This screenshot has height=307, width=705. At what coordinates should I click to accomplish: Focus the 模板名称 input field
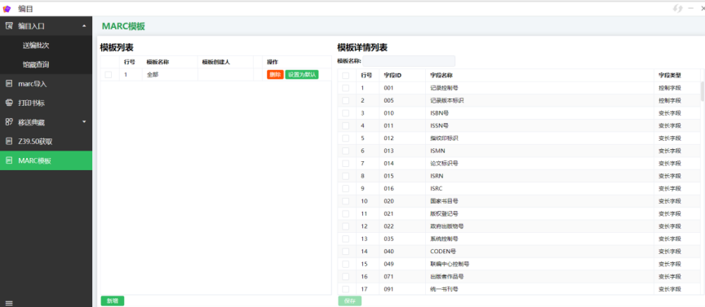click(409, 61)
